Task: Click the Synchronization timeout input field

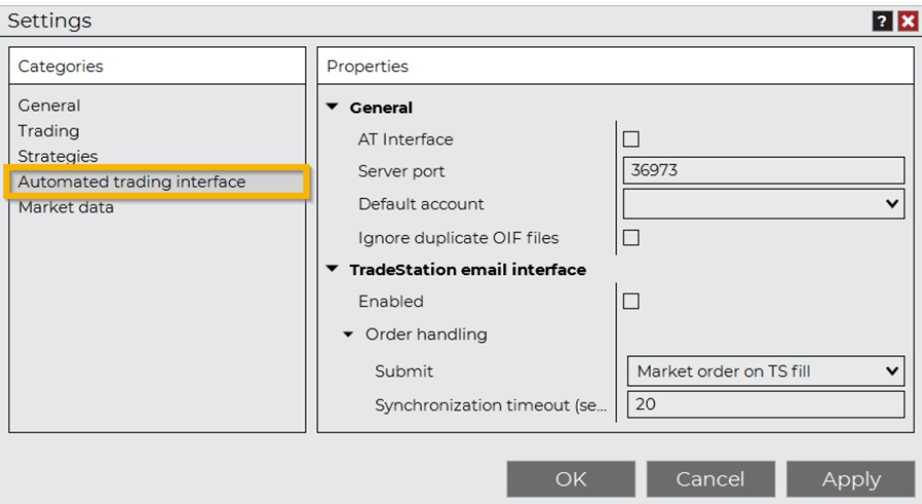Action: [765, 404]
